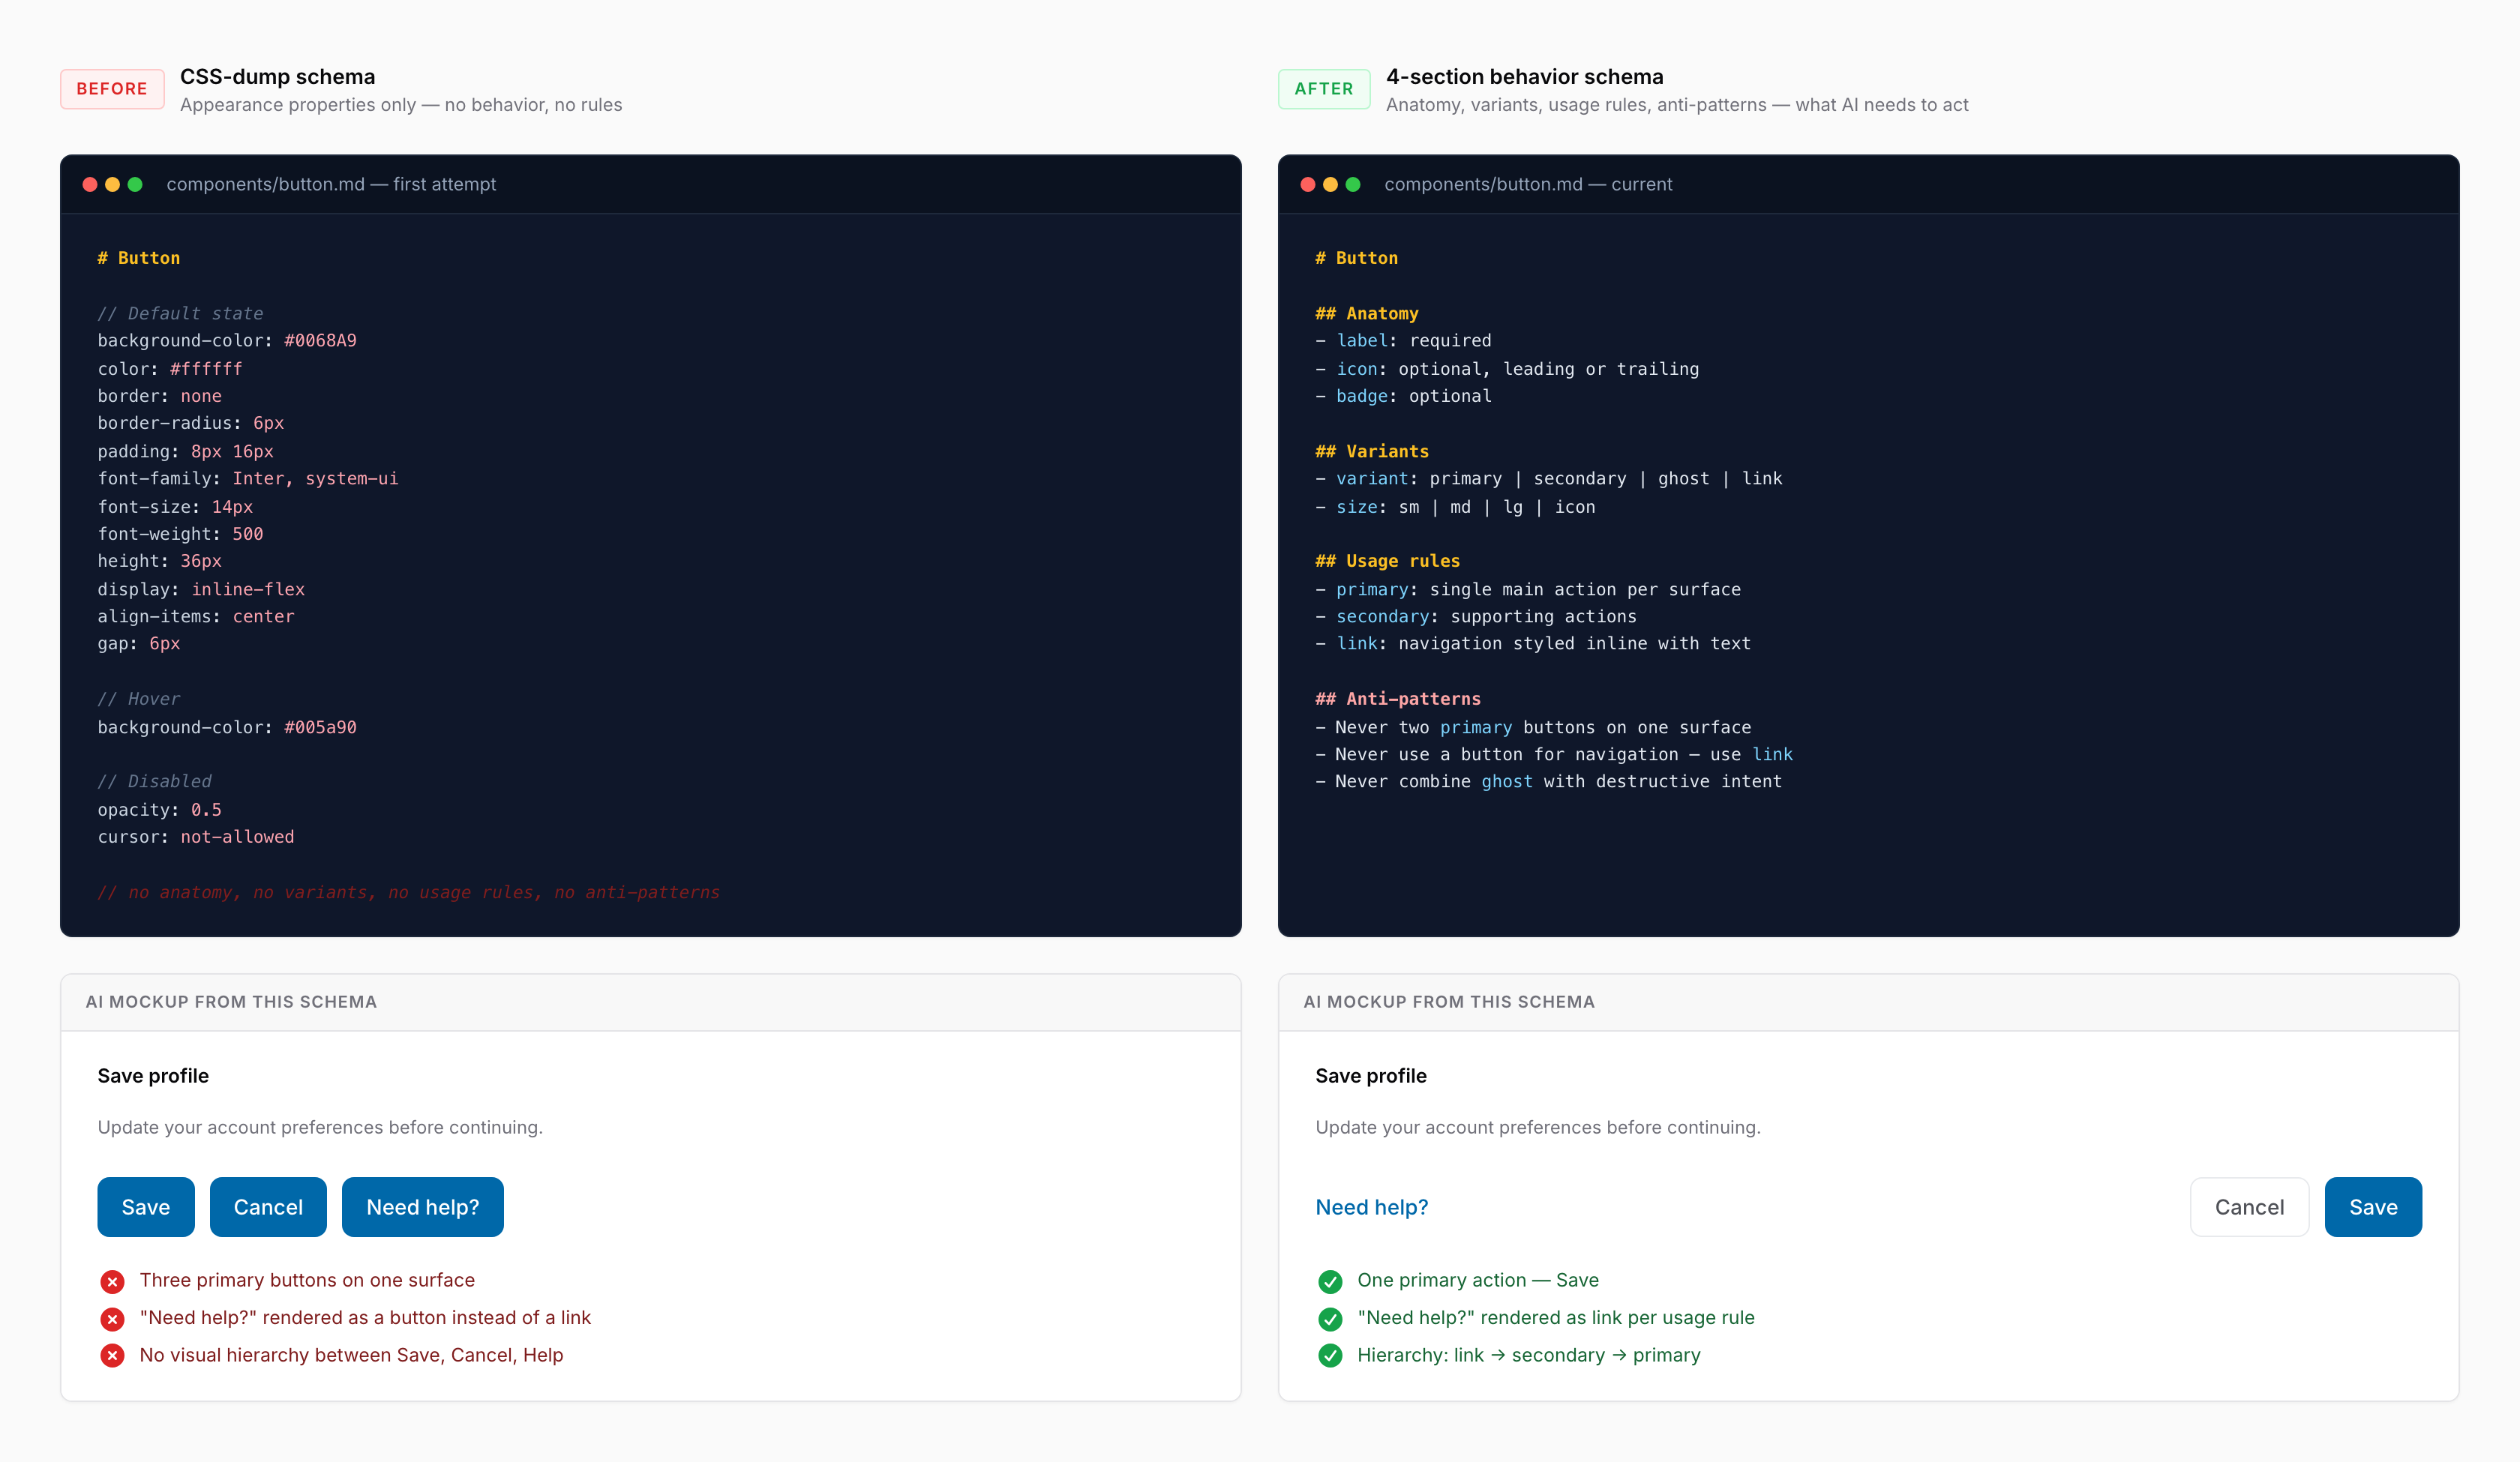Image resolution: width=2520 pixels, height=1462 pixels.
Task: Click 'primary: single main action per surface' line
Action: (x=1528, y=590)
